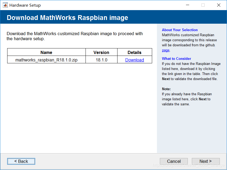The image size is (227, 170).
Task: Click the About Your Selection heading
Action: [x=180, y=30]
